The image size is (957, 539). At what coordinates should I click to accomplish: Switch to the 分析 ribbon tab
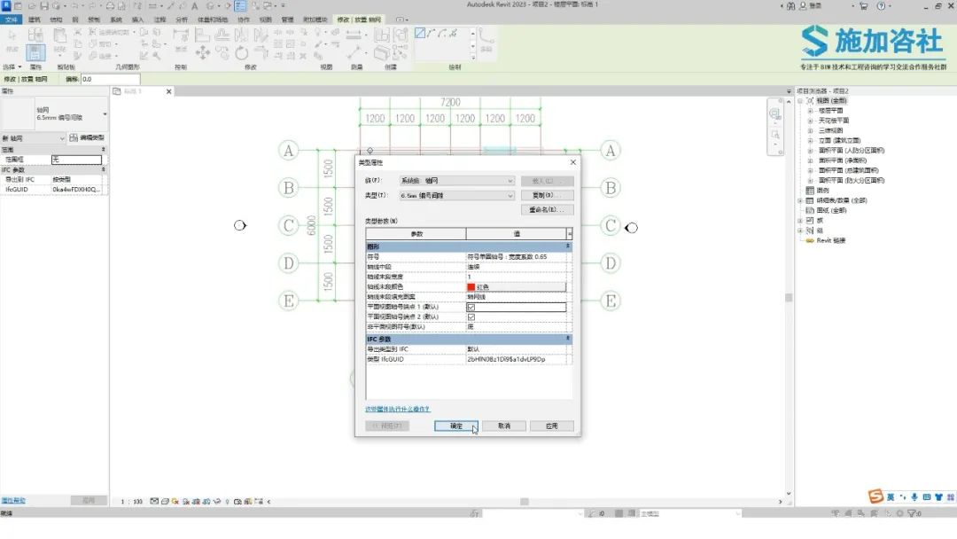click(x=182, y=20)
